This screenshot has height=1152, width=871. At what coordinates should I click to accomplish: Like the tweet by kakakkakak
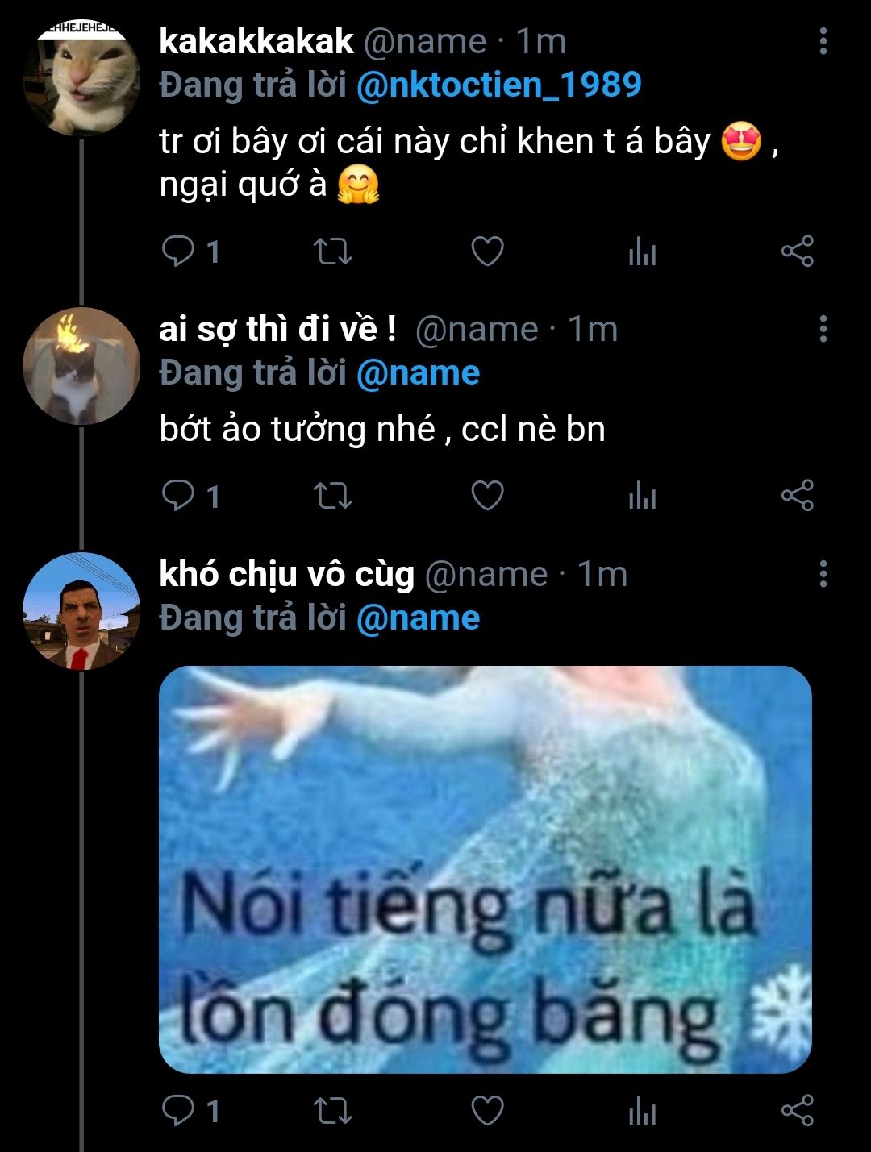coord(487,252)
